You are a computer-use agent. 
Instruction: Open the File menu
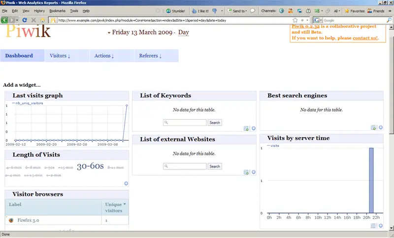tap(4, 11)
